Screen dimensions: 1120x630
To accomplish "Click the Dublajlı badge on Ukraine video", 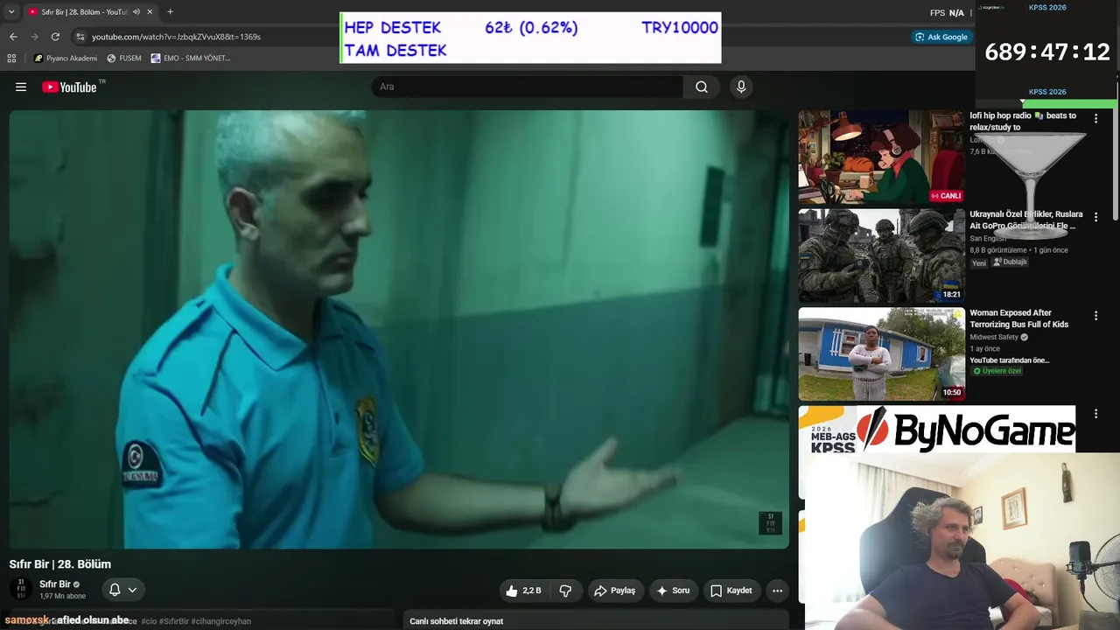I will tap(1010, 262).
